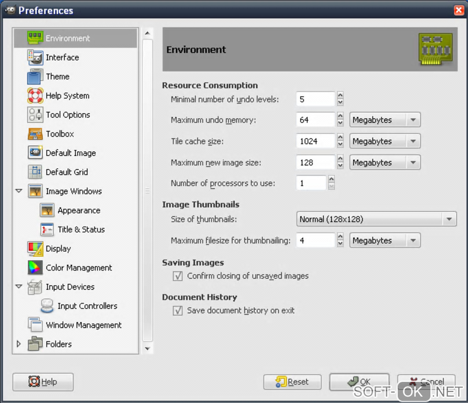The width and height of the screenshot is (468, 403).
Task: Click the Title & Status icon
Action: [47, 229]
